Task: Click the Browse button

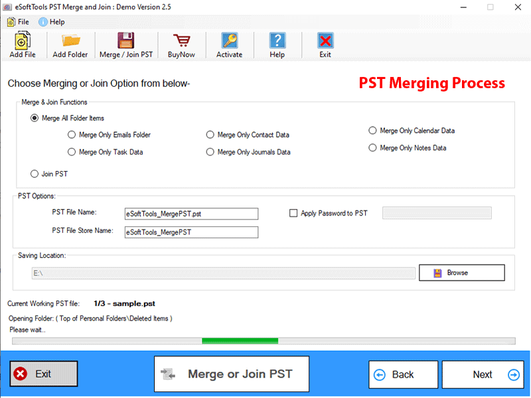Action: point(461,273)
